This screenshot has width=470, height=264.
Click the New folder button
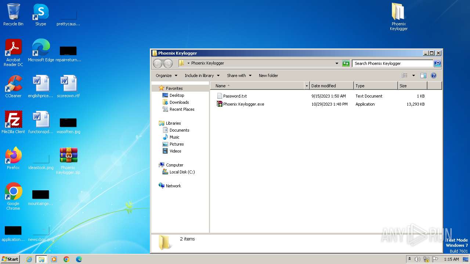[268, 76]
